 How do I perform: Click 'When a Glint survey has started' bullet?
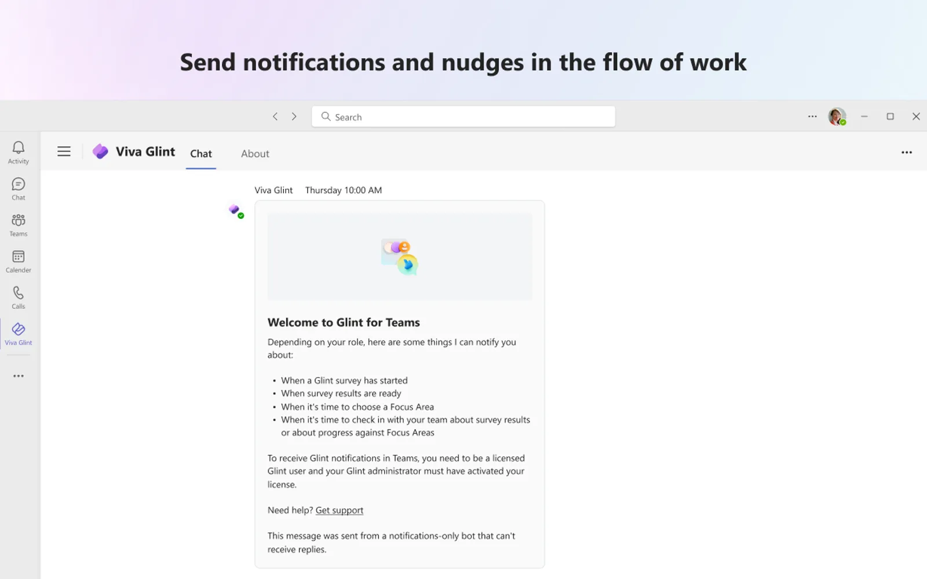point(344,380)
